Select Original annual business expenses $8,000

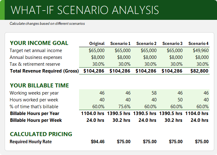[98, 57]
